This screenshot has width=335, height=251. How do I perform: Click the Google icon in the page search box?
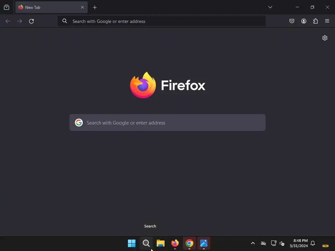tap(79, 123)
